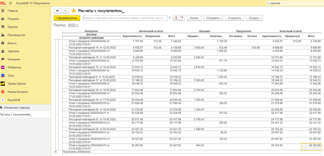Go back with the left arrow button
The image size is (324, 156).
[58, 11]
